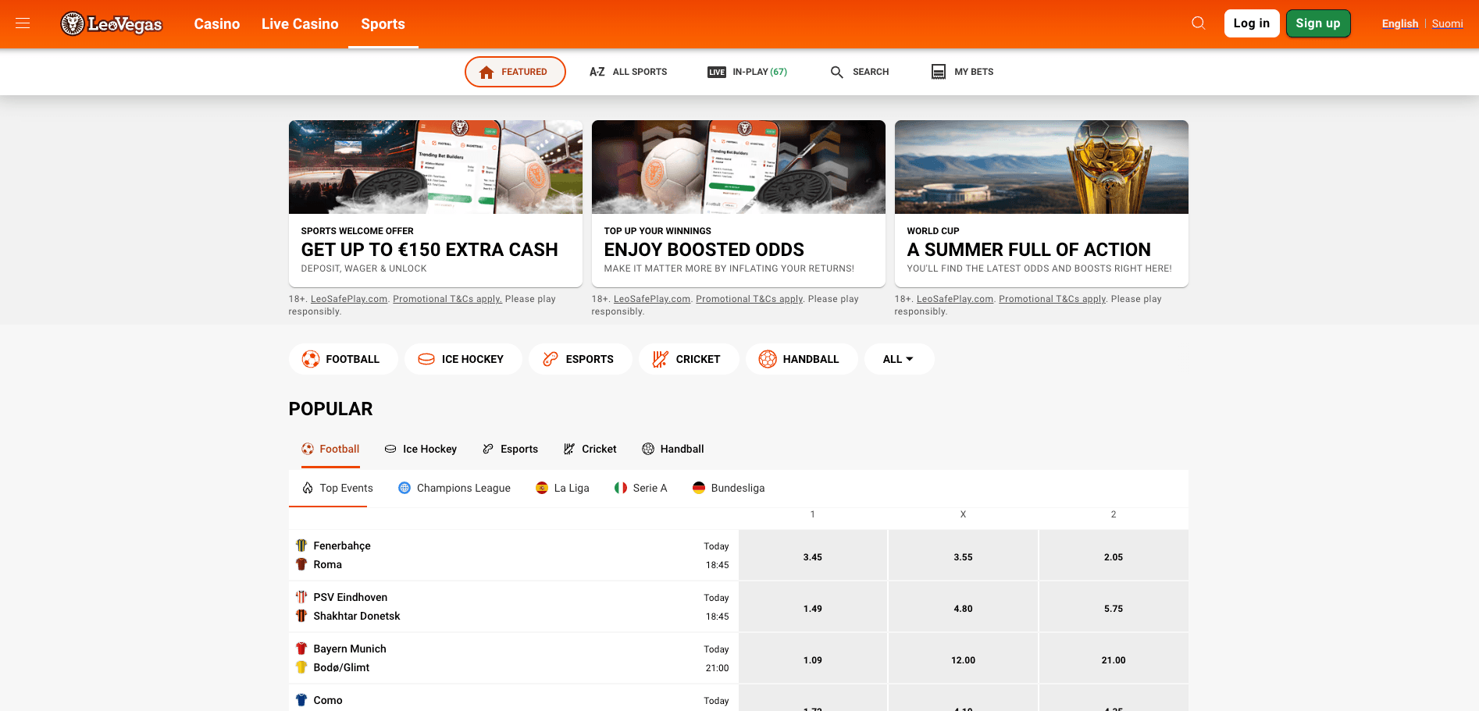This screenshot has width=1479, height=711.
Task: Open LeoSafePlay.com link under welcome offer
Action: click(x=349, y=299)
